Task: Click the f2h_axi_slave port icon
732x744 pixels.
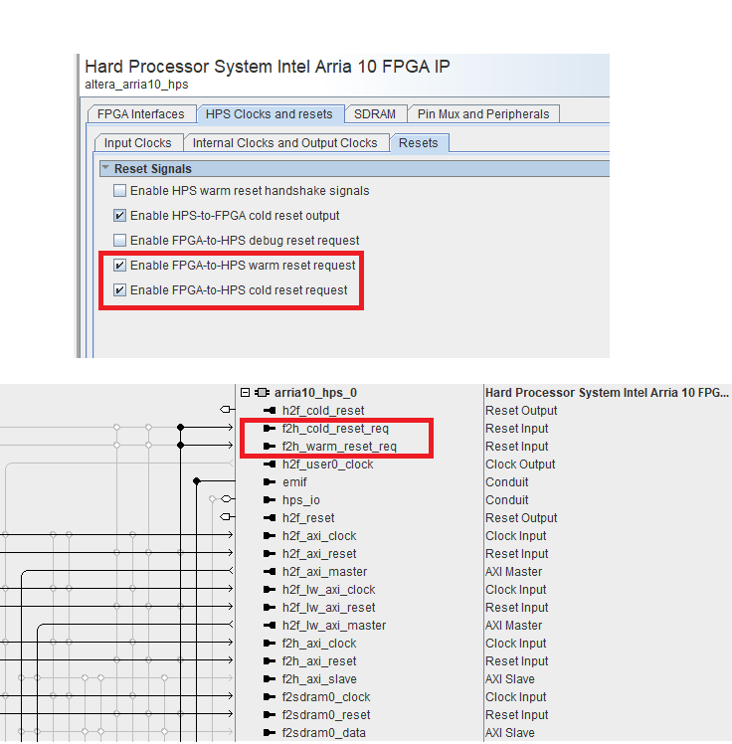Action: (x=270, y=679)
